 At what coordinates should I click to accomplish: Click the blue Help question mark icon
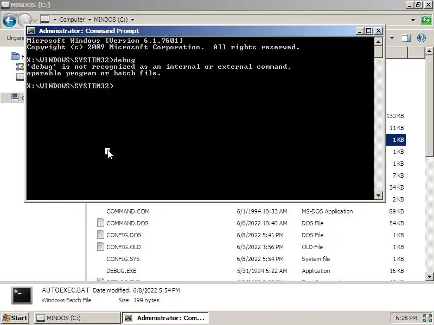tap(422, 38)
